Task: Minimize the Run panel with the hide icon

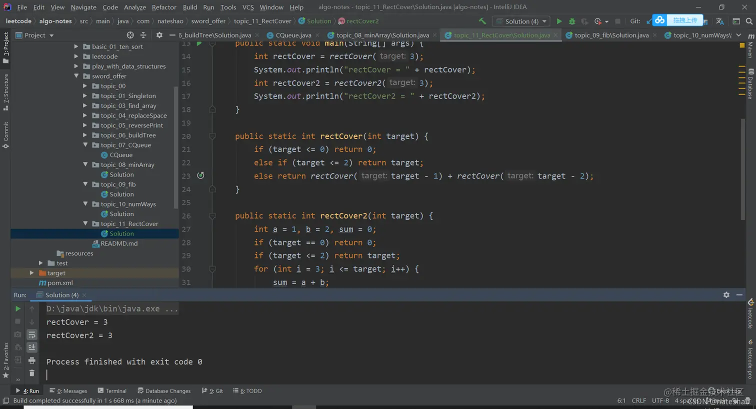Action: pyautogui.click(x=739, y=295)
